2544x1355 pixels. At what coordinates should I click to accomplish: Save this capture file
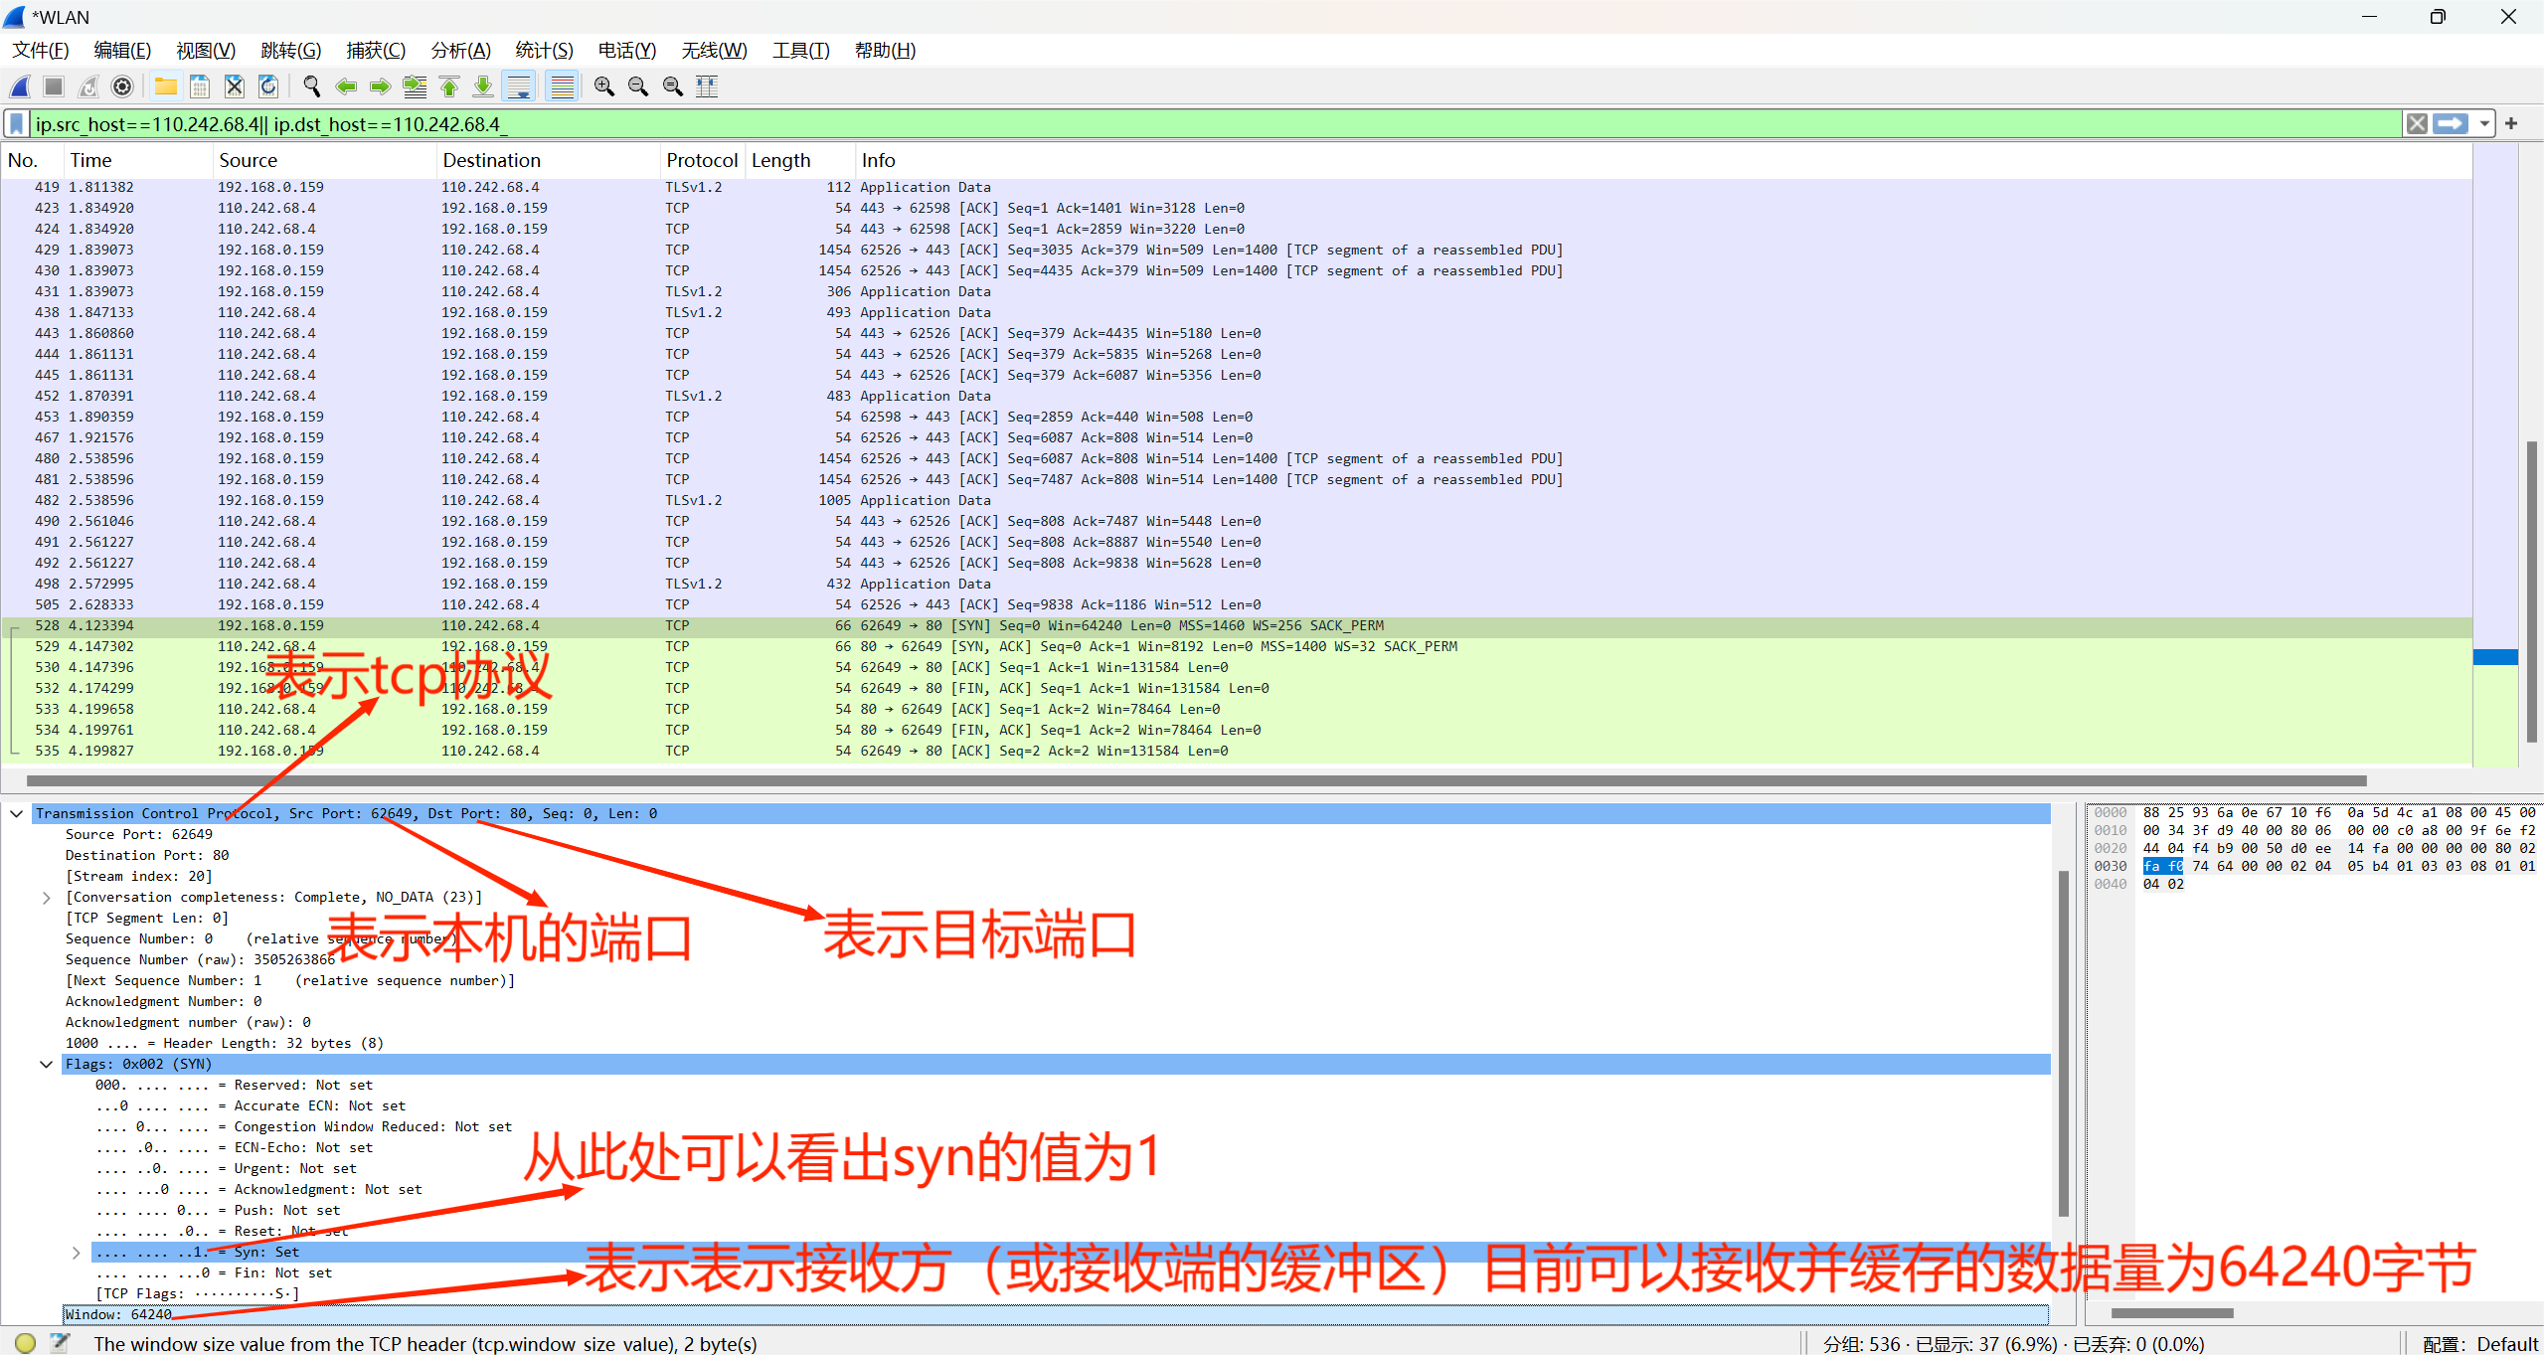point(200,86)
